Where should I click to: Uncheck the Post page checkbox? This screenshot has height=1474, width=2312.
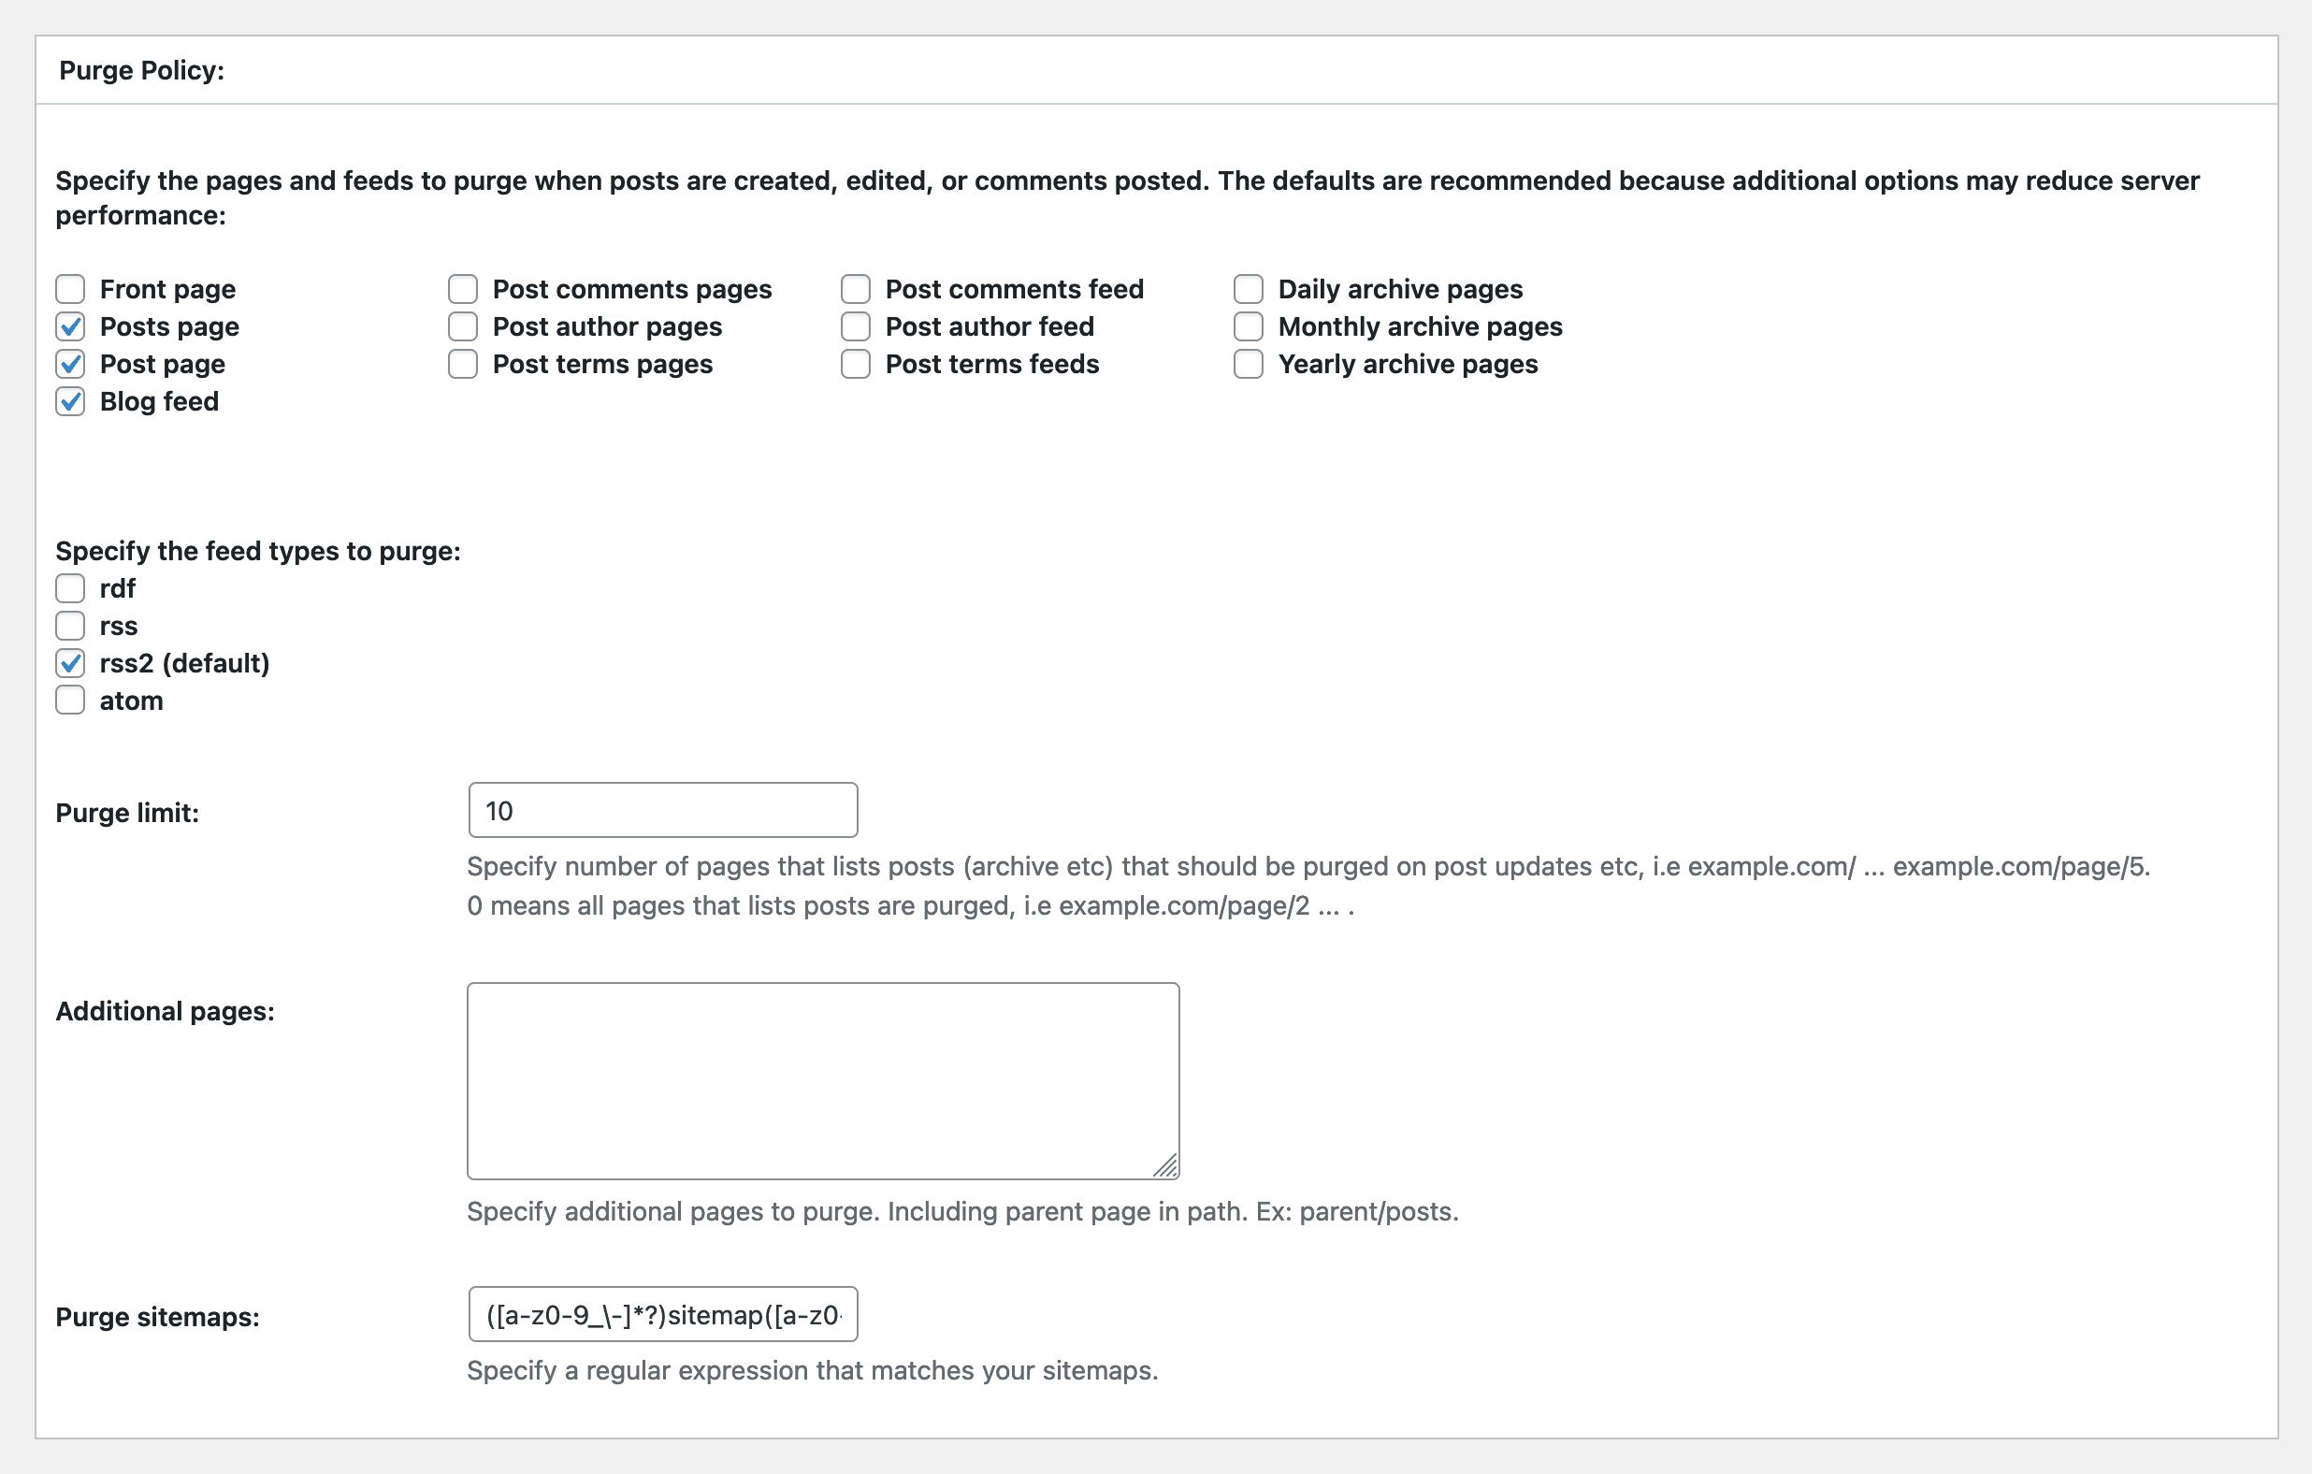[x=70, y=364]
